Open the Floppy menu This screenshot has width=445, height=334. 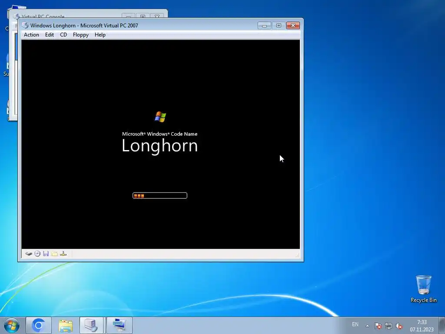80,35
